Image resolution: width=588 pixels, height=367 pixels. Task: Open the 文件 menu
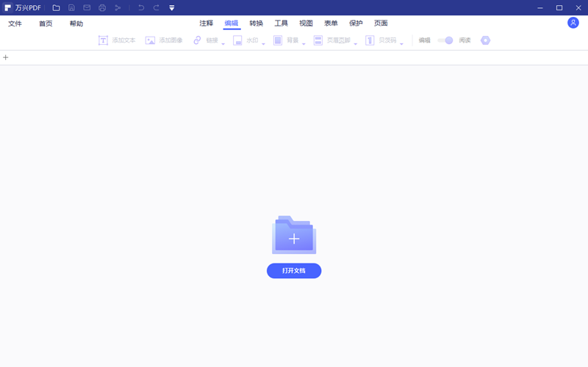point(15,23)
